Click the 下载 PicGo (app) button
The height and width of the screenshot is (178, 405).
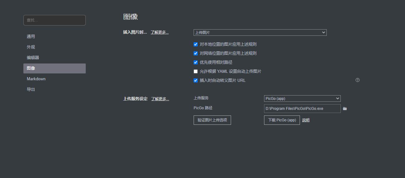click(282, 120)
